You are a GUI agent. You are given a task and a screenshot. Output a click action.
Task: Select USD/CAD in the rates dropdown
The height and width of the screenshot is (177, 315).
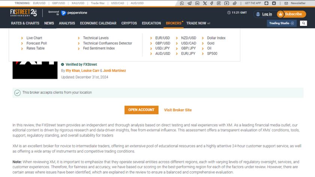point(189,43)
